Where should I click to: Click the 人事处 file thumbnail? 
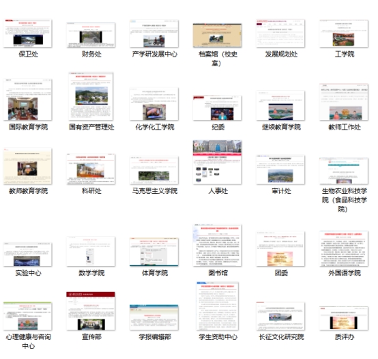(x=217, y=162)
